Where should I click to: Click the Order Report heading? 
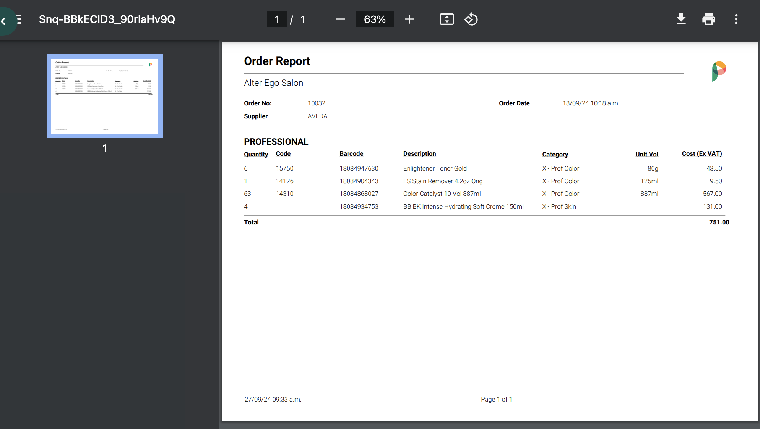pos(277,61)
